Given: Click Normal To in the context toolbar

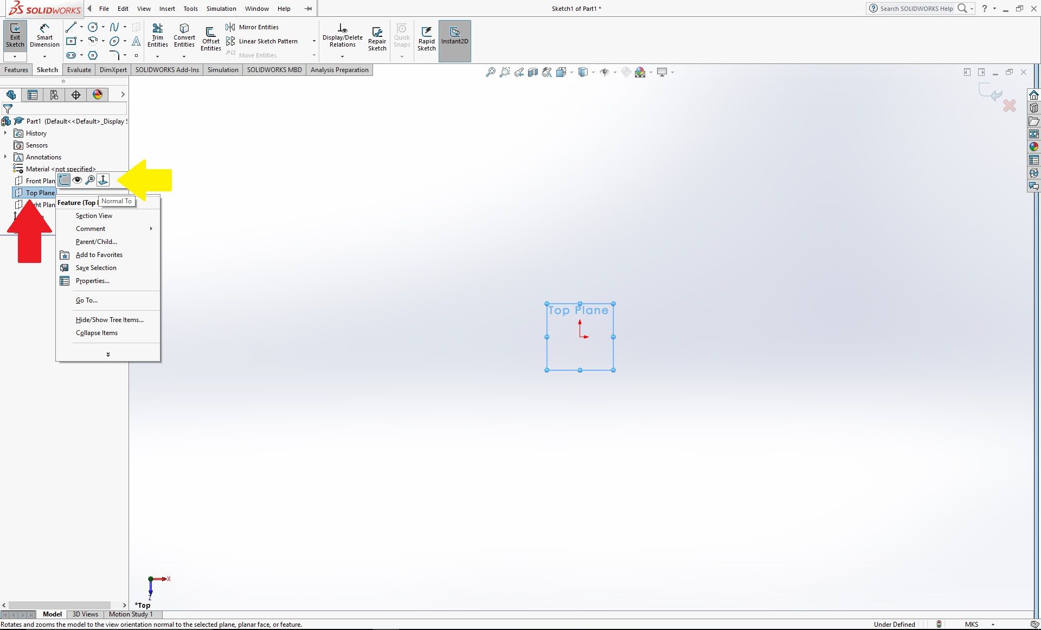Looking at the screenshot, I should (103, 180).
